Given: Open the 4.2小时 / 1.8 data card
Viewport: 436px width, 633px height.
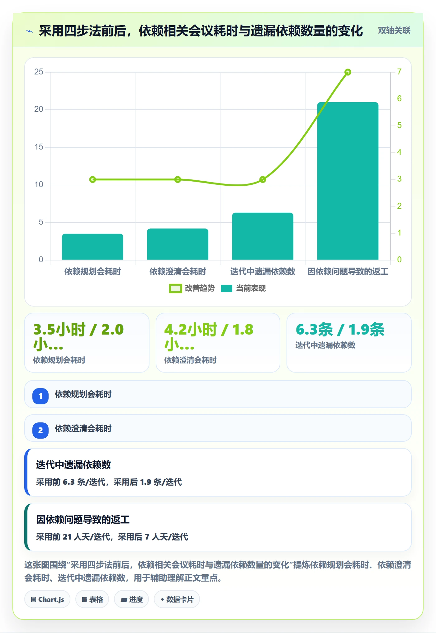Looking at the screenshot, I should point(218,343).
